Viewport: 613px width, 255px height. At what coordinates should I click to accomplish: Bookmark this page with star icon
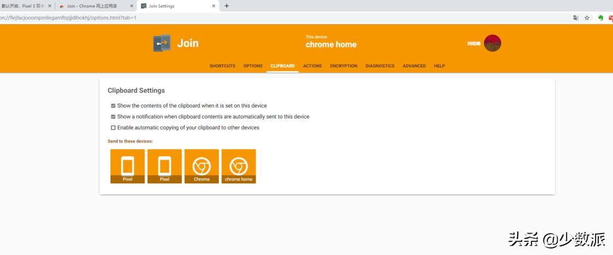586,18
